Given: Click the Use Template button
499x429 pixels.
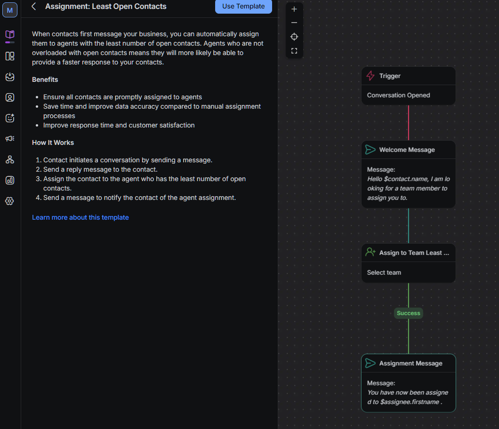Looking at the screenshot, I should click(x=243, y=7).
